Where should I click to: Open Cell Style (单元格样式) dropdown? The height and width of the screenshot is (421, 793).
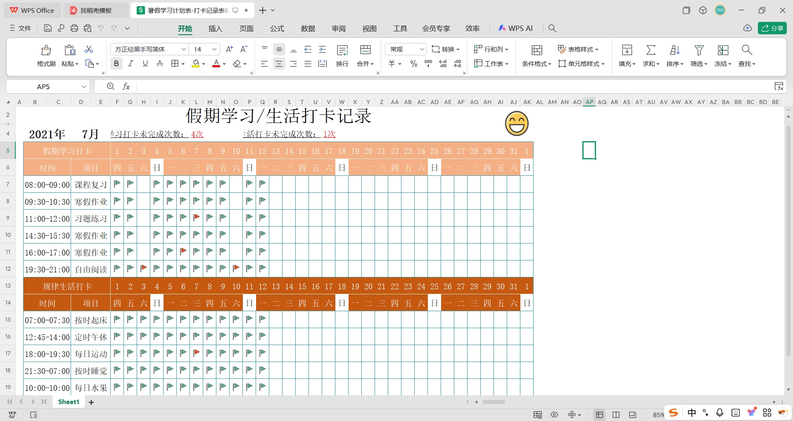click(x=581, y=64)
